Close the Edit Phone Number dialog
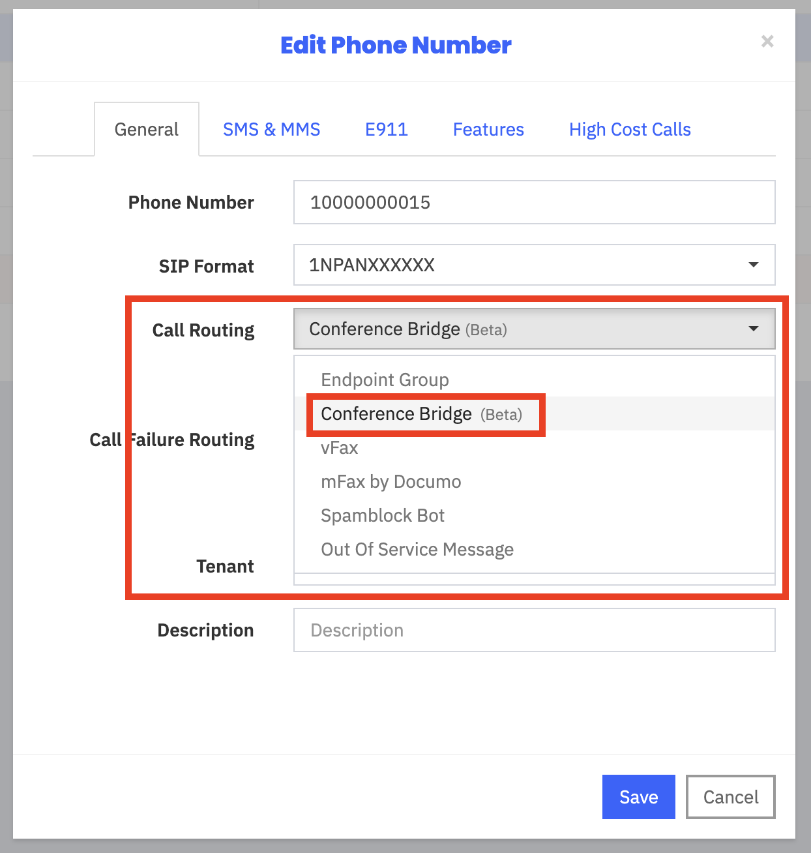 (767, 41)
